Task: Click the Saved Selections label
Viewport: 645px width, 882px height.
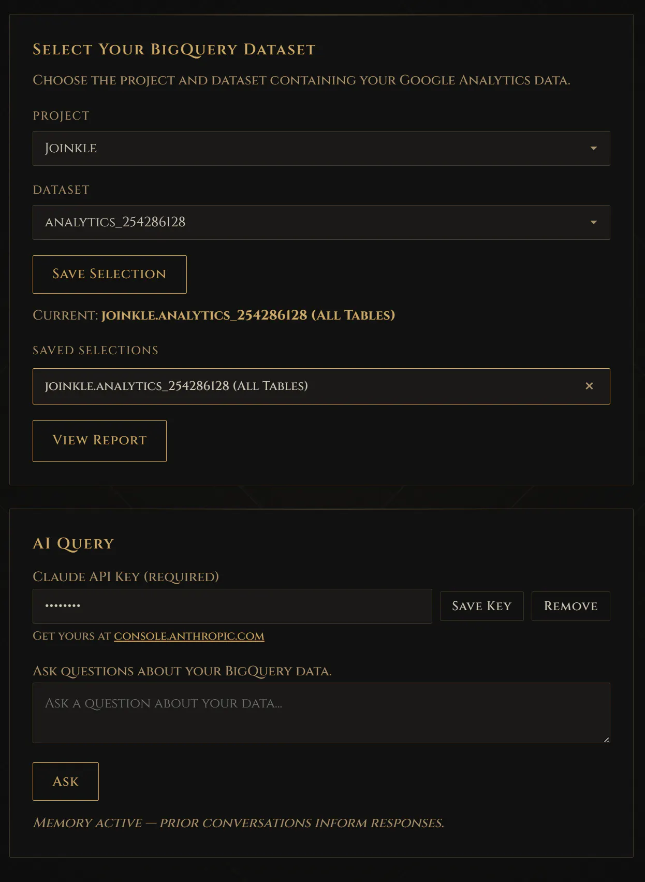Action: 95,351
